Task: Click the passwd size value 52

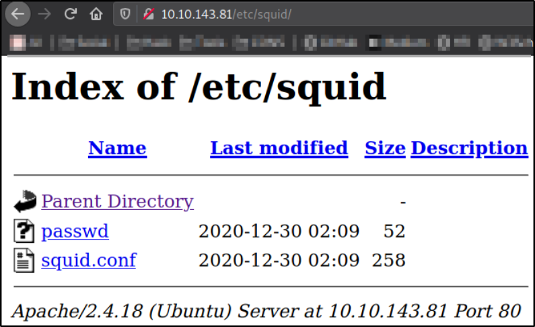Action: coord(394,231)
